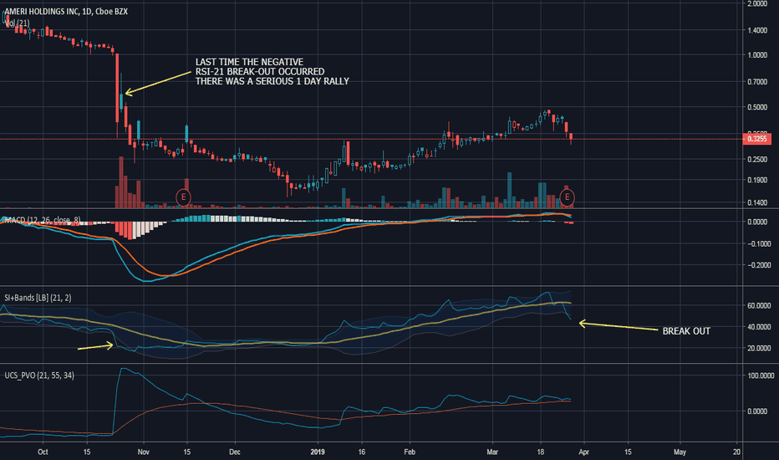The image size is (779, 460).
Task: Click the Dec label on time axis
Action: (235, 452)
